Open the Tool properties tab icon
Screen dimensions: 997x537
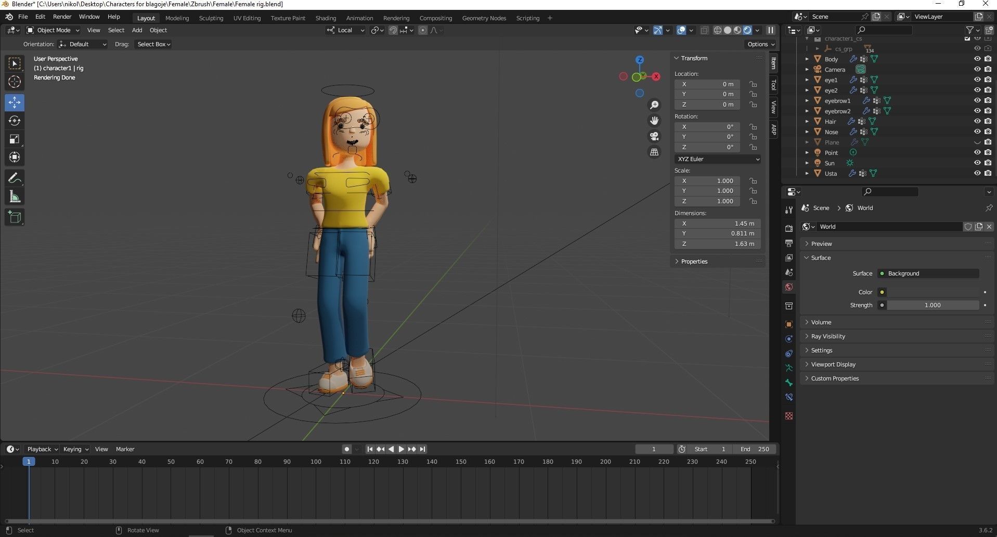[x=789, y=210]
